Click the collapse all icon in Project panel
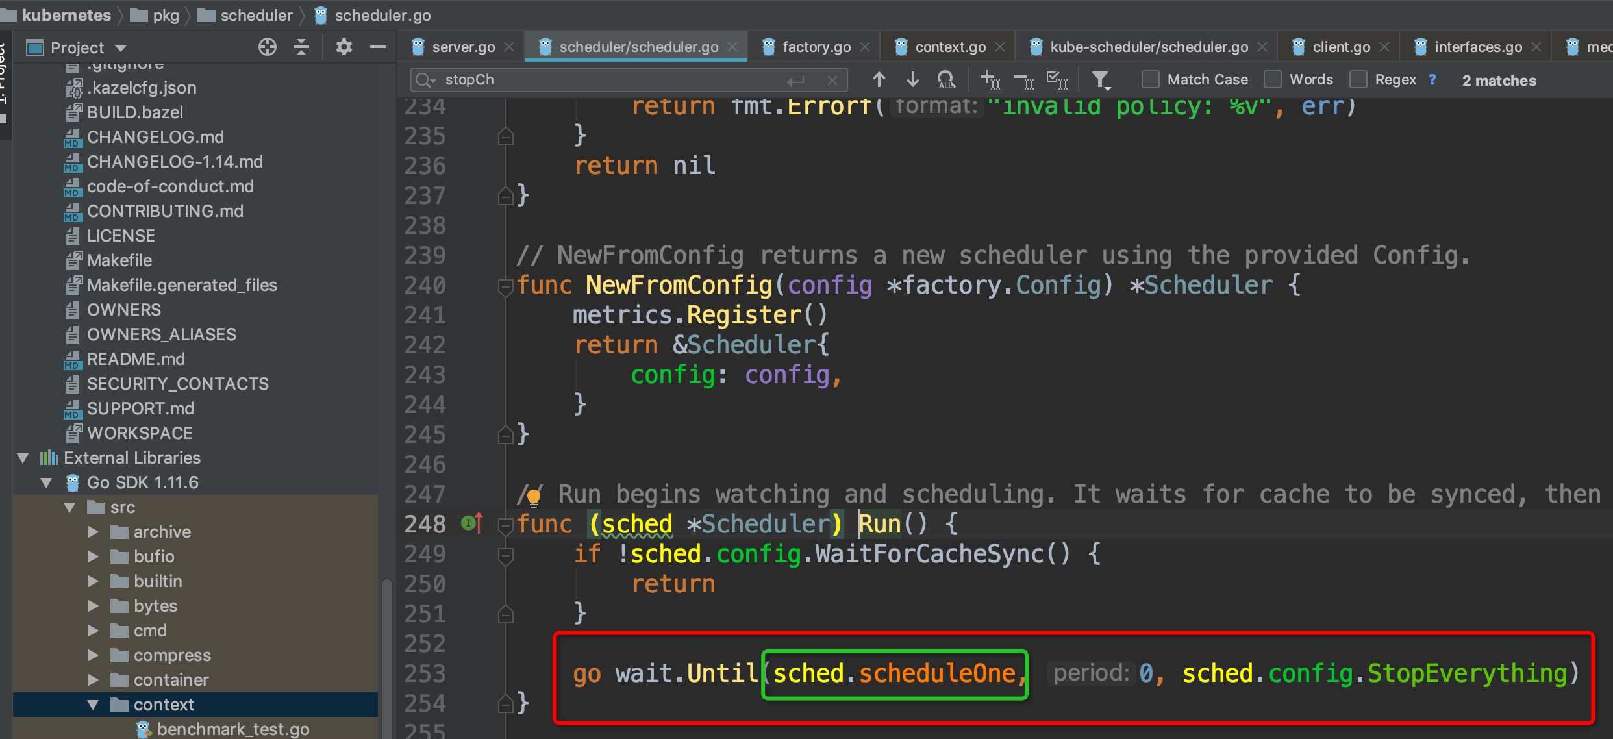 [301, 47]
